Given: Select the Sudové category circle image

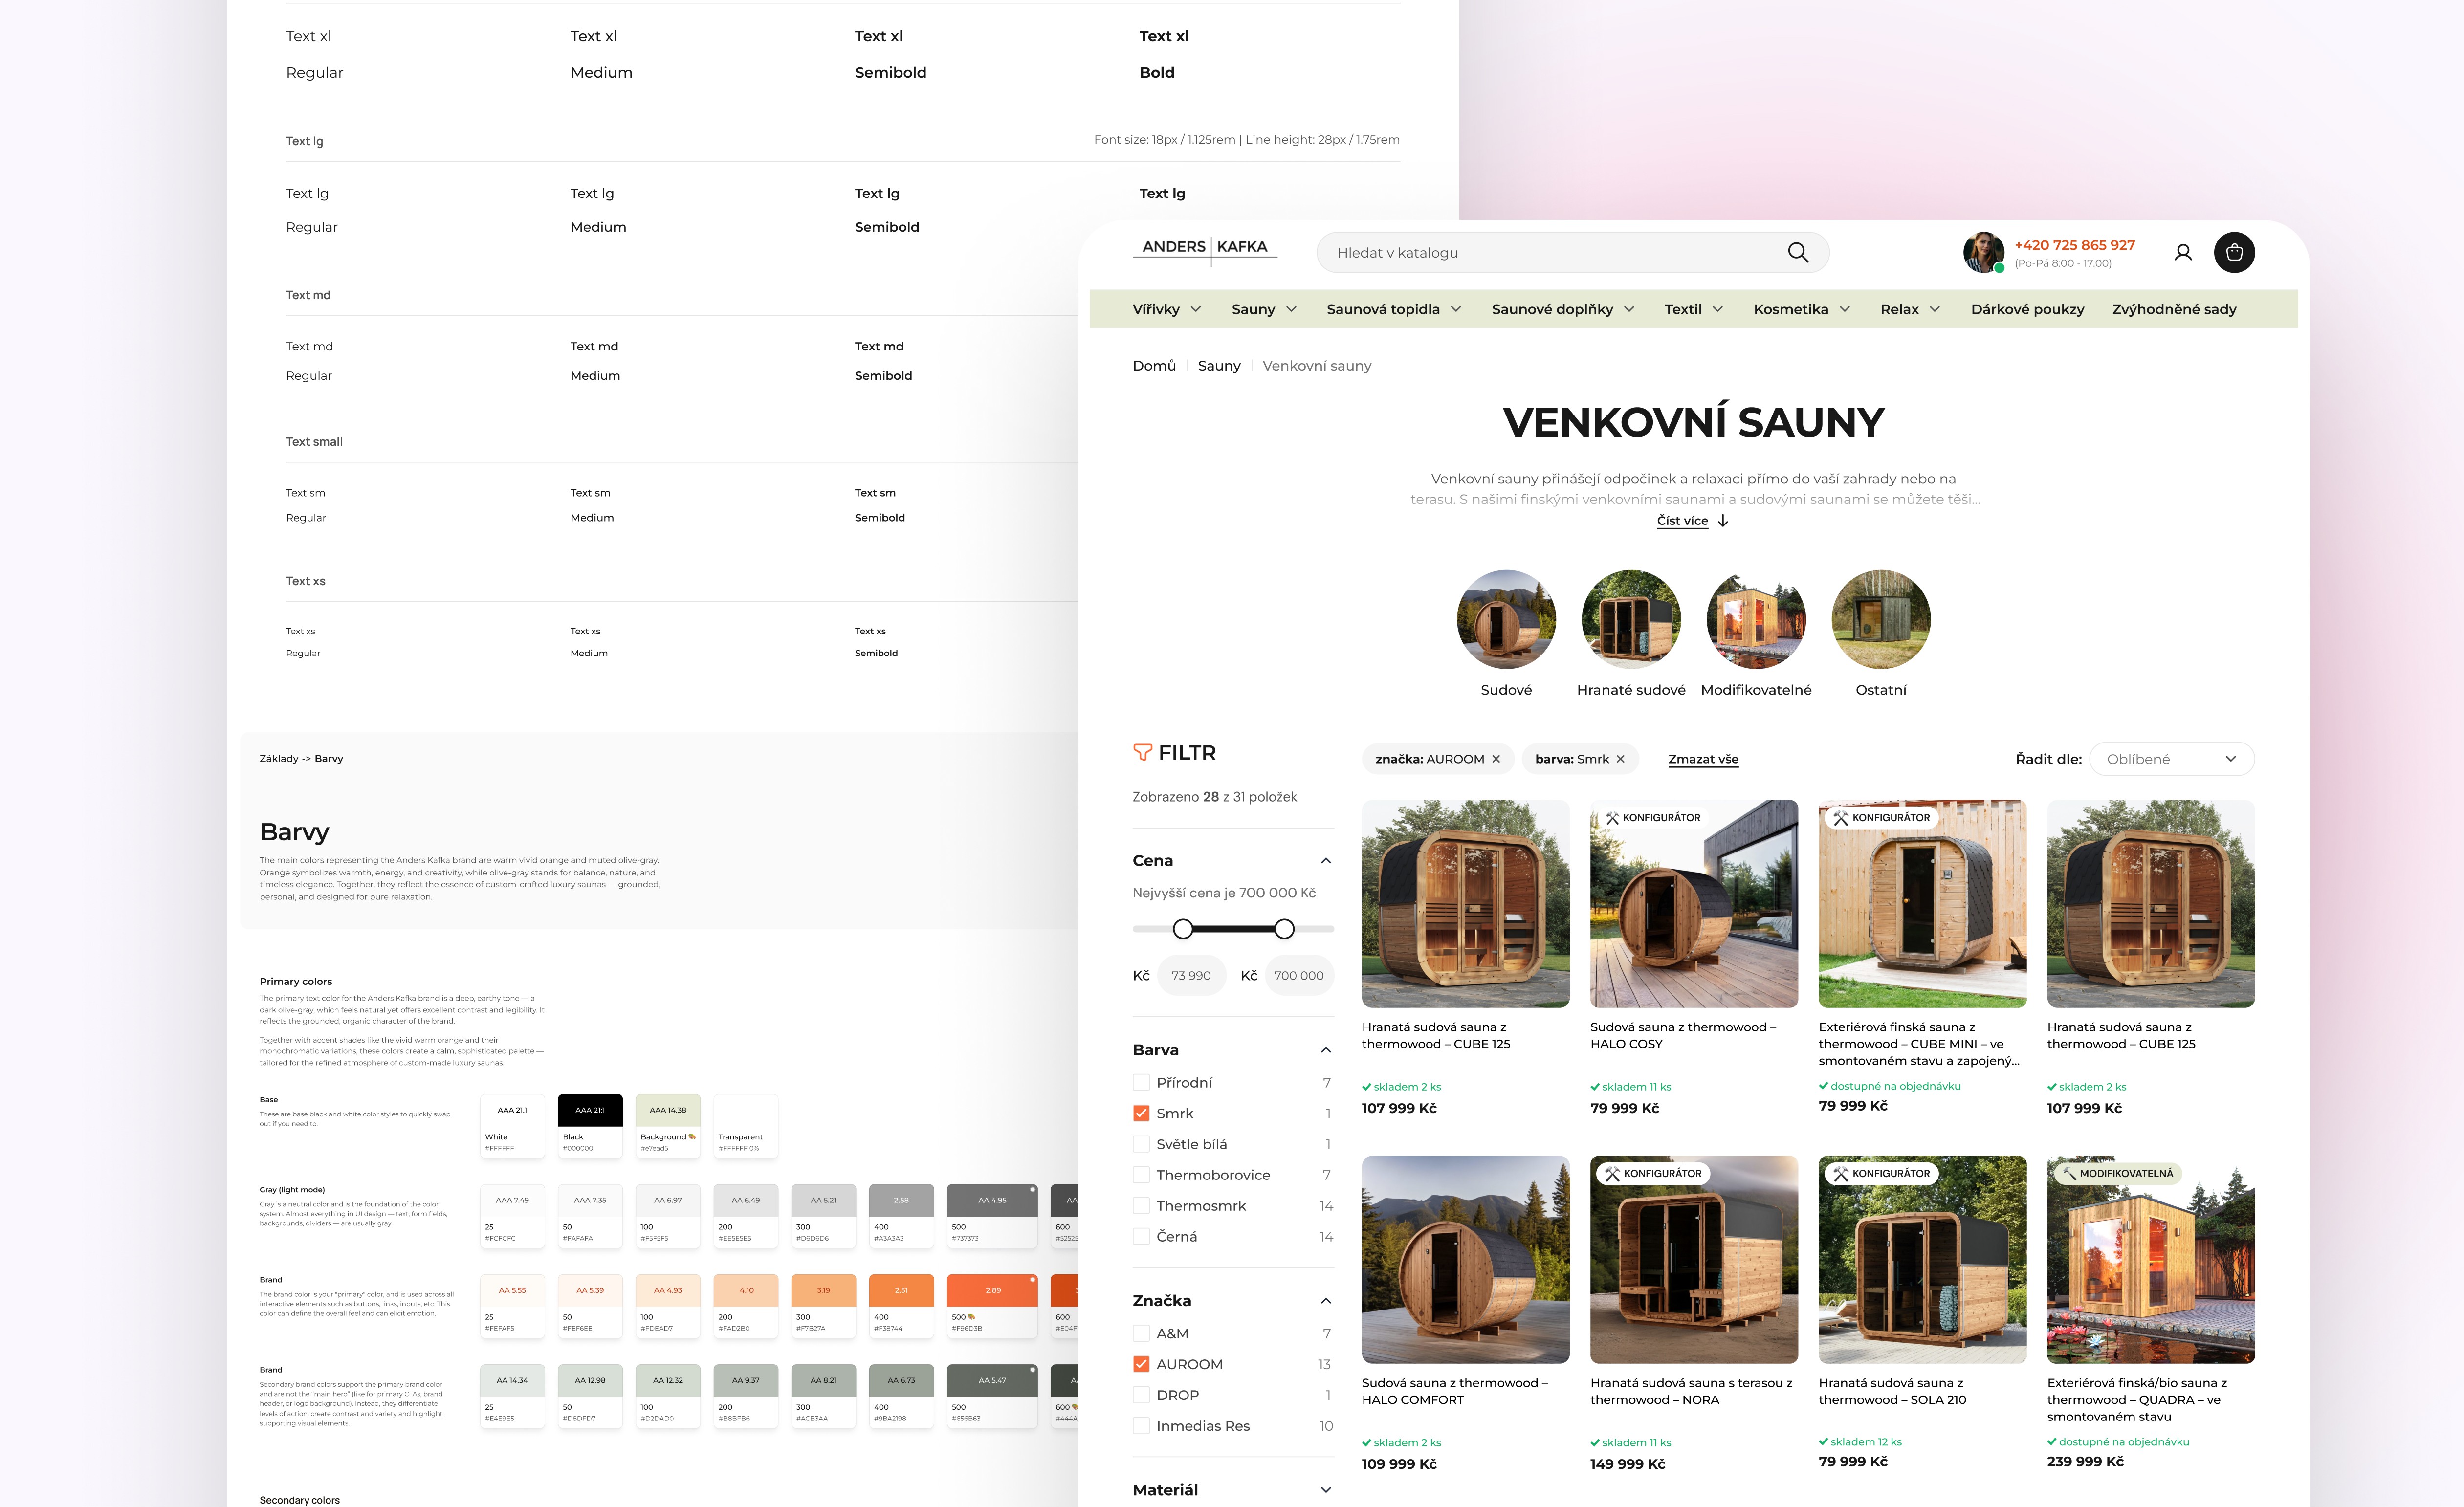Looking at the screenshot, I should (1505, 619).
